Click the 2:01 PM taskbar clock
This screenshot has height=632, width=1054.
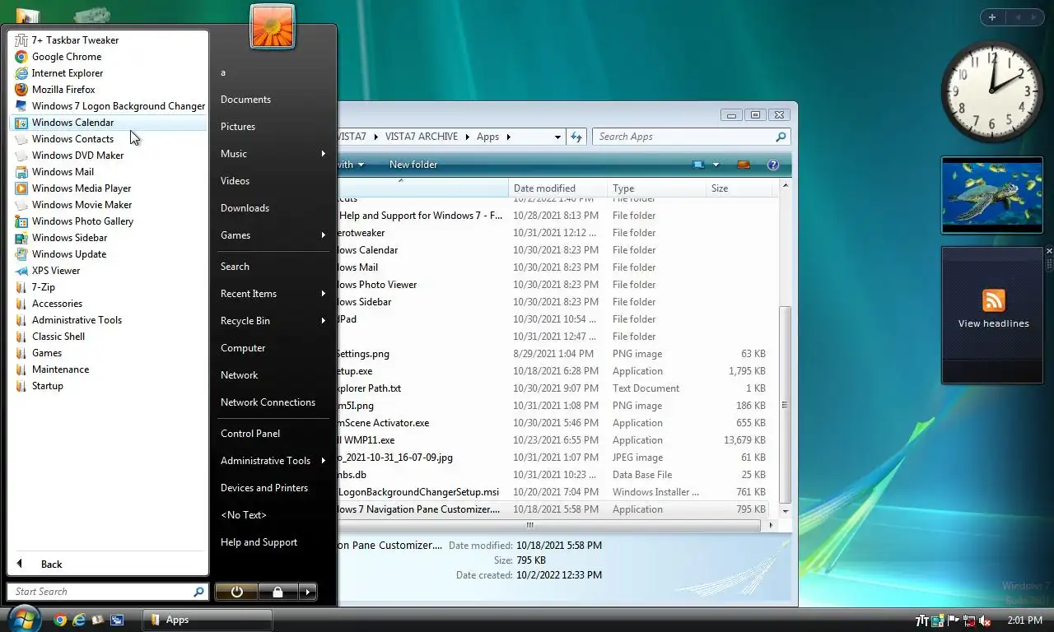[x=1024, y=620]
